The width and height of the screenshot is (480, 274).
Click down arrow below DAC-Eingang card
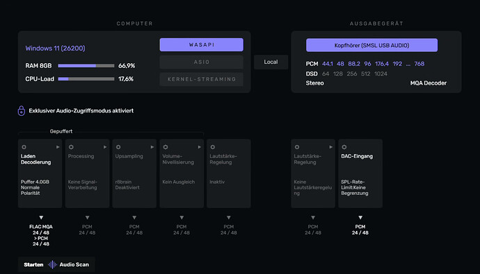coord(360,218)
